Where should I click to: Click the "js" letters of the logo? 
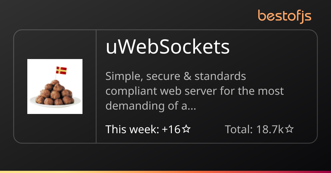[306, 16]
